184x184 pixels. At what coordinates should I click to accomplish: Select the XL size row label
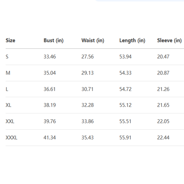9,105
